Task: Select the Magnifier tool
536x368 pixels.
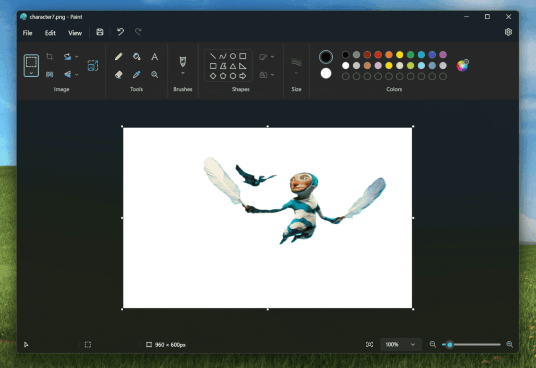Action: click(x=155, y=75)
